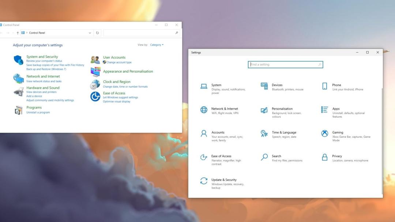
Task: Refresh the Control Panel address bar
Action: (x=98, y=33)
